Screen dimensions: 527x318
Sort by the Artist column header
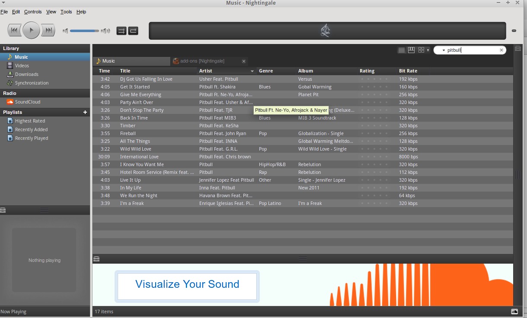(x=227, y=71)
